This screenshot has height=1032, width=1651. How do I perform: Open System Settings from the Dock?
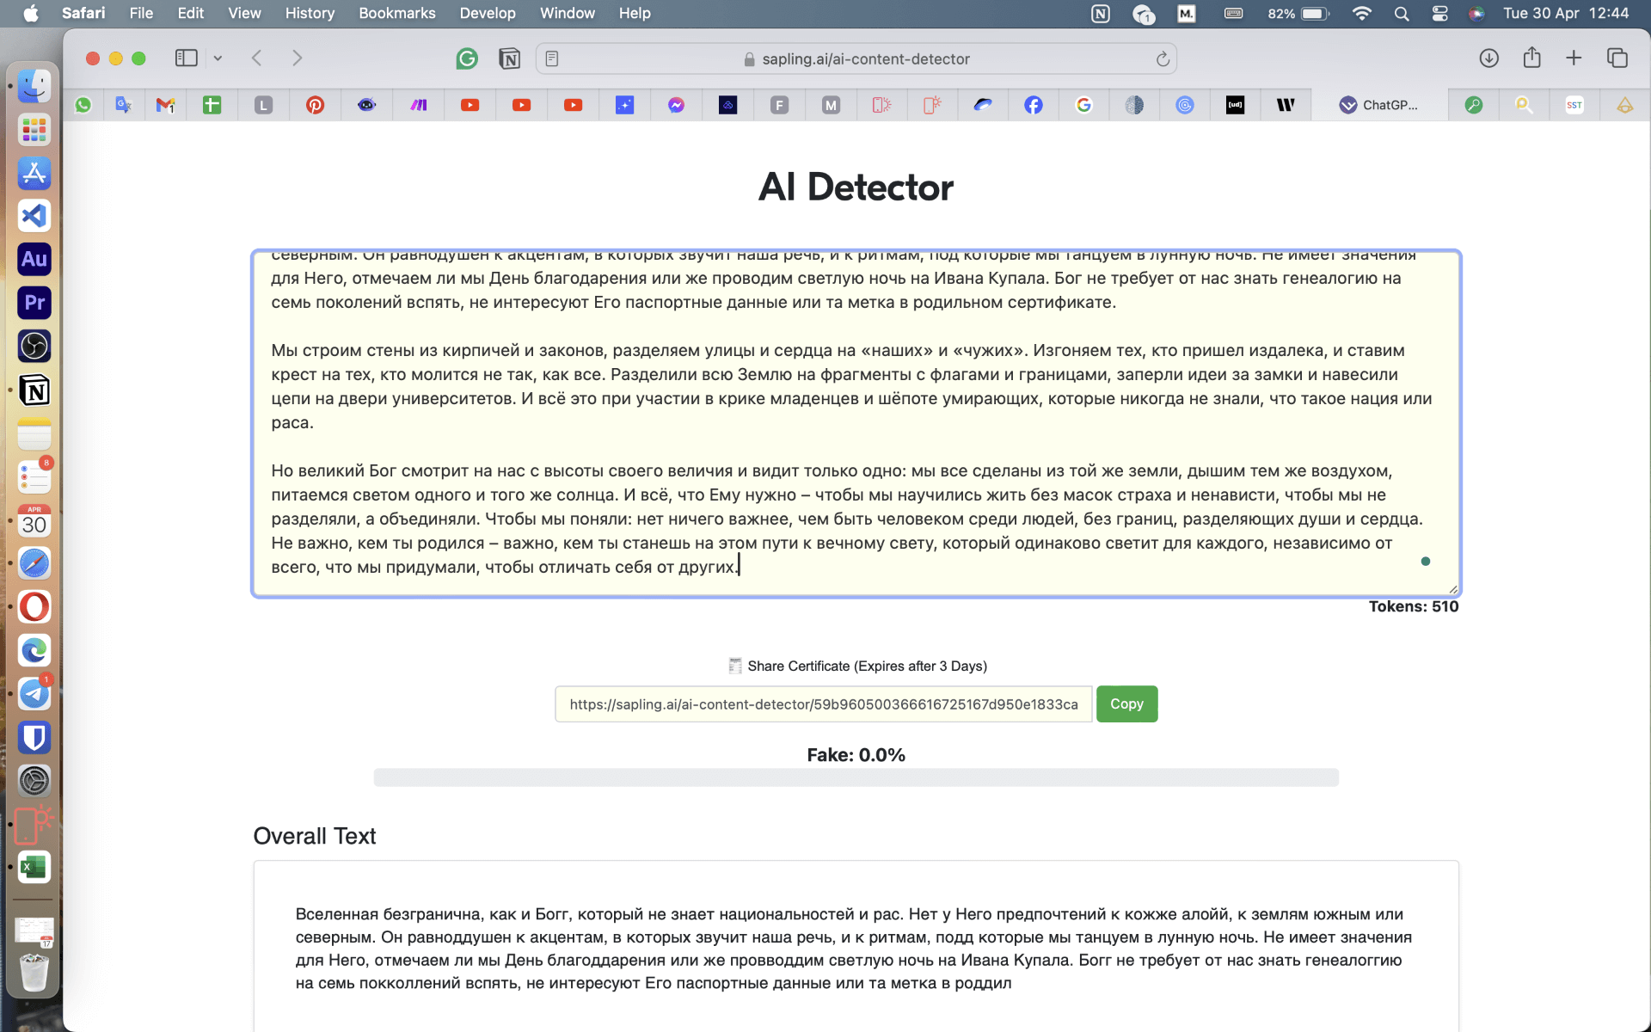pyautogui.click(x=34, y=781)
